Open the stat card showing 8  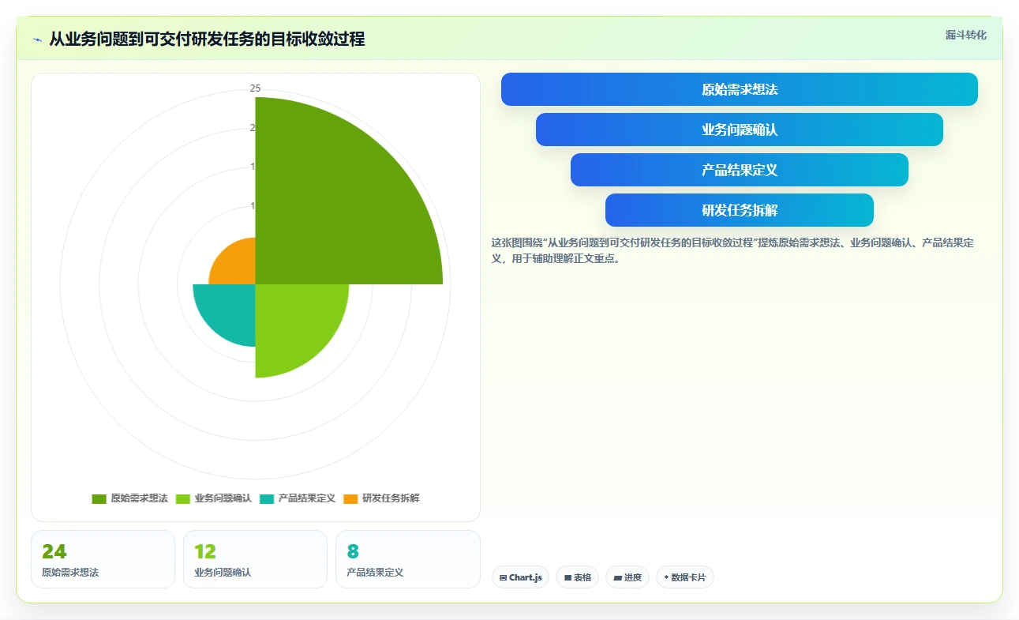point(408,559)
